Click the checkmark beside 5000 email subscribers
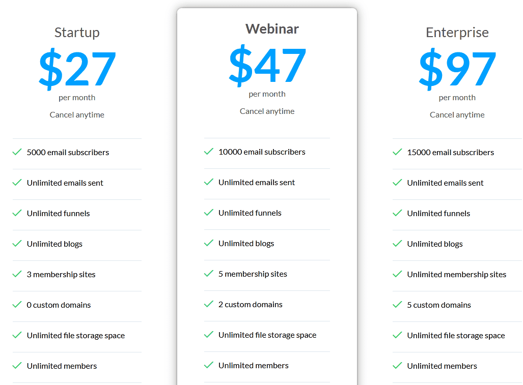This screenshot has height=385, width=523. coord(17,152)
